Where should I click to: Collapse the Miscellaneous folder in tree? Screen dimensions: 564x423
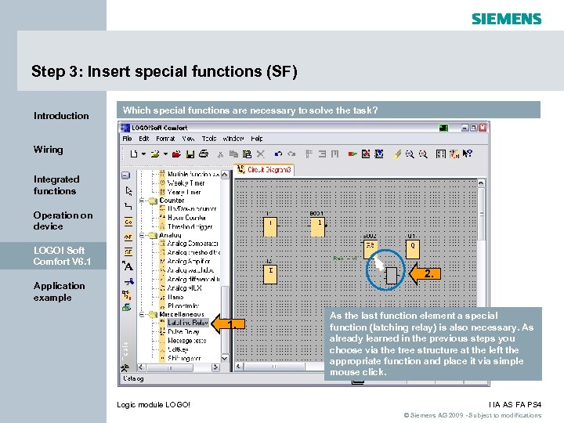(x=142, y=314)
